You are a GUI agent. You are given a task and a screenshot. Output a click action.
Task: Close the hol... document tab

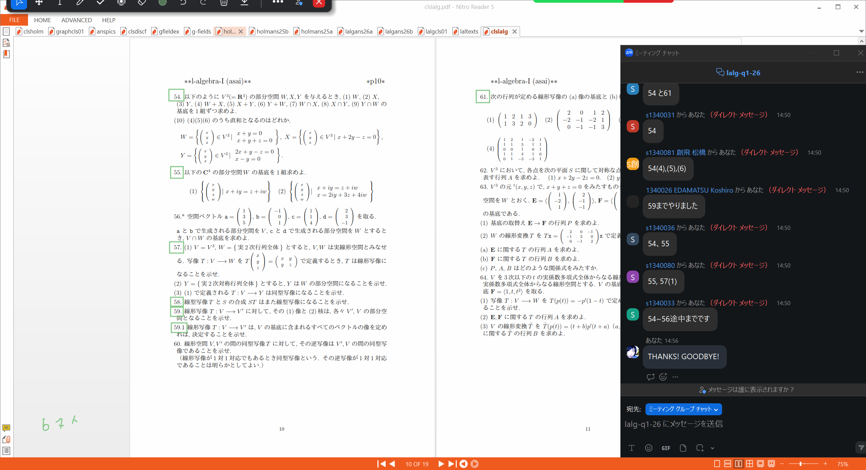pyautogui.click(x=241, y=31)
